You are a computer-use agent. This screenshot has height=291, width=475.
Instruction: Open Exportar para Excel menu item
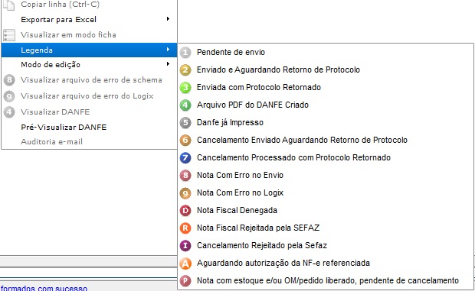click(x=90, y=19)
